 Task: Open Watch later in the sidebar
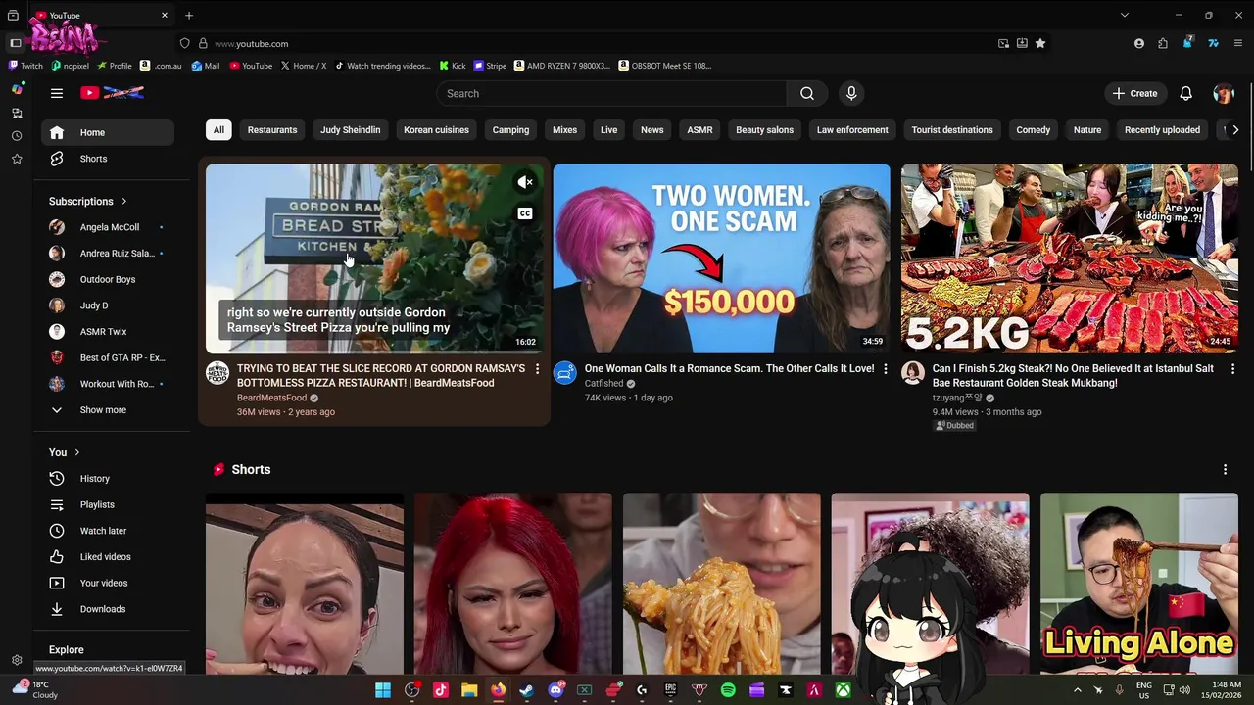click(x=108, y=531)
